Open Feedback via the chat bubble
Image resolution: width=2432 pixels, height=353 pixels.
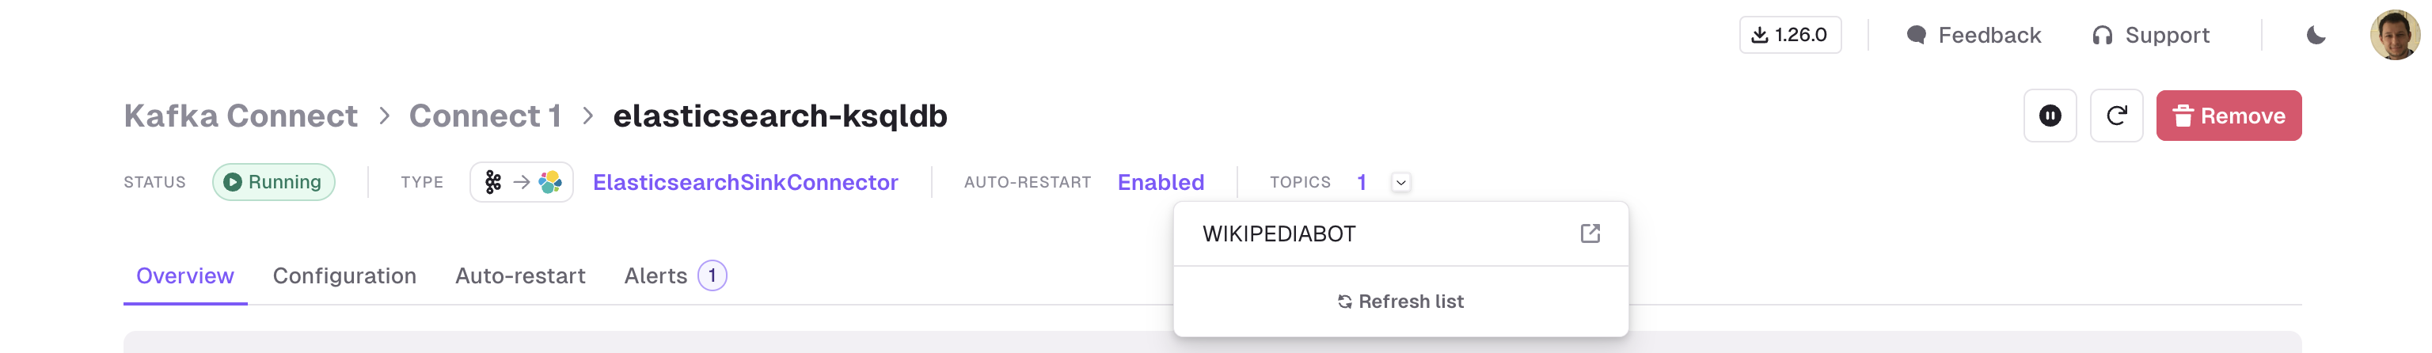click(1973, 35)
